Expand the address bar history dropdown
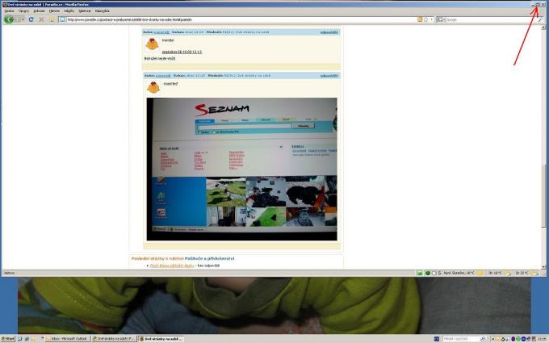549x343 pixels. [x=432, y=19]
